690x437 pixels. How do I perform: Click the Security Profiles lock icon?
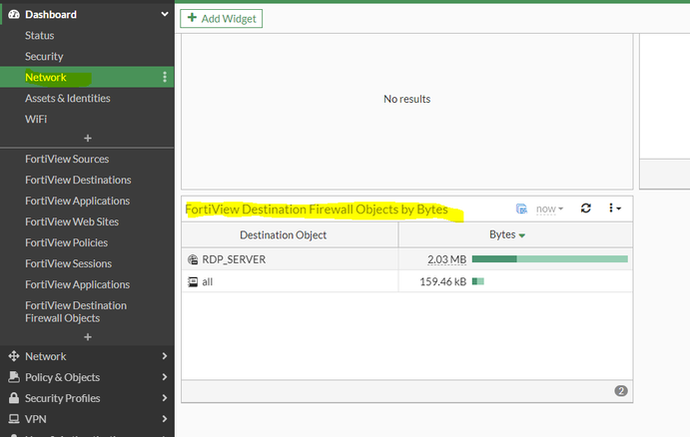click(14, 398)
